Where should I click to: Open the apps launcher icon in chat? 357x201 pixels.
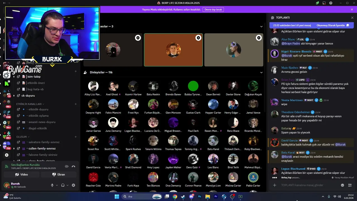[x=350, y=185]
